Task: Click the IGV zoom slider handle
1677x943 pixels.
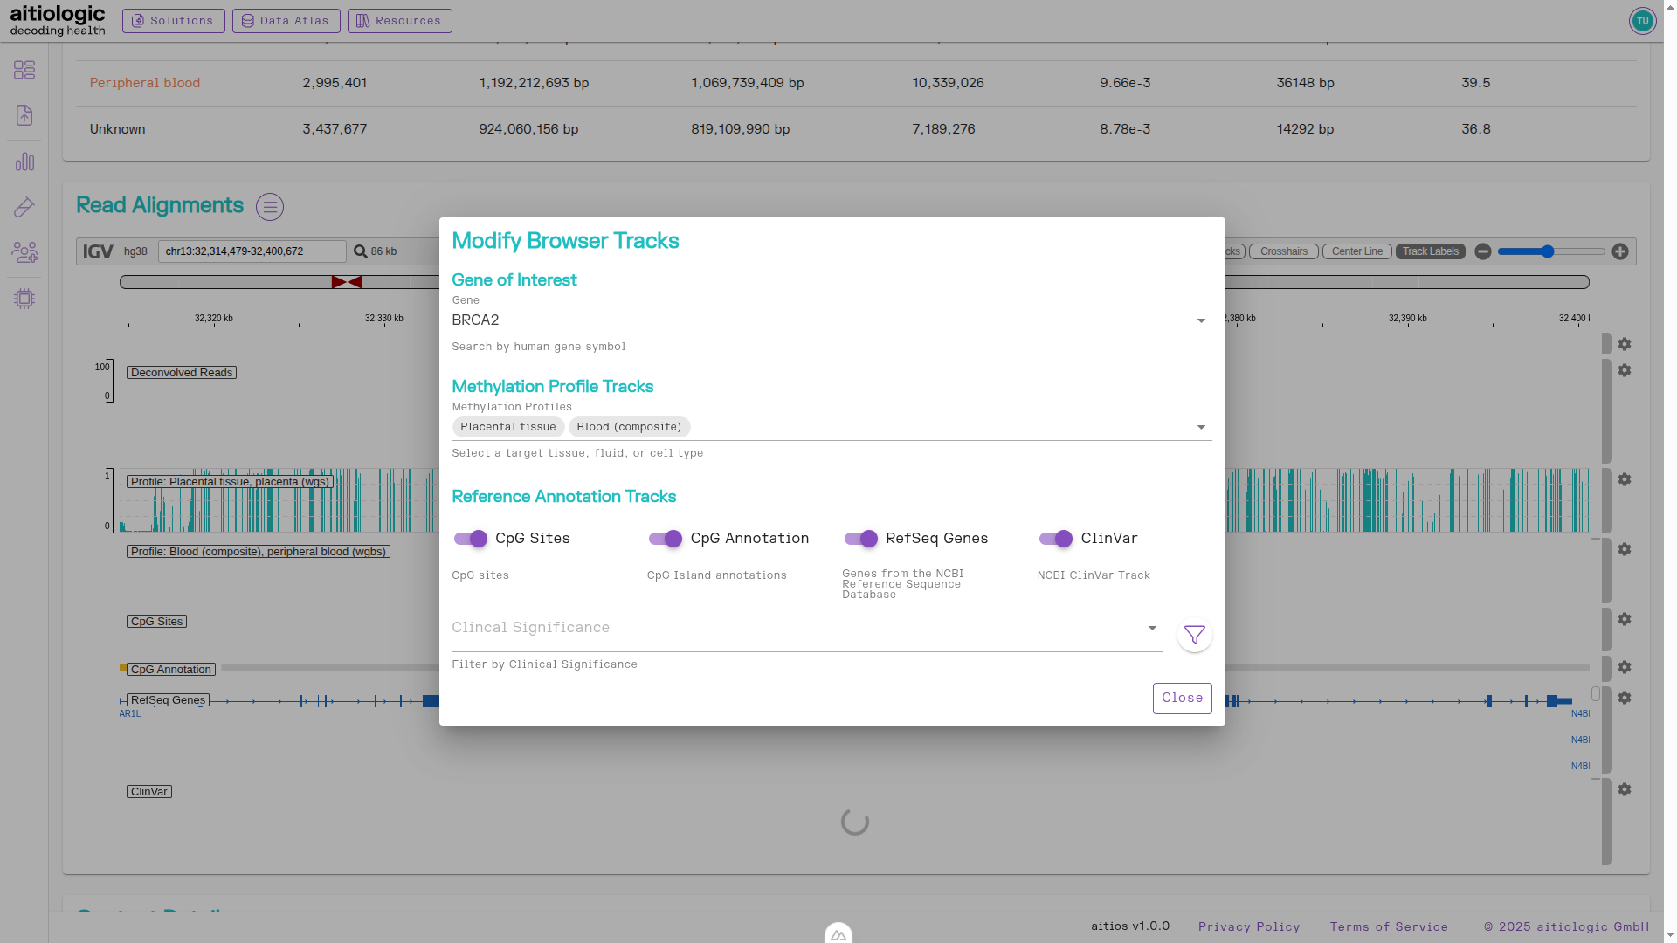Action: [1548, 251]
